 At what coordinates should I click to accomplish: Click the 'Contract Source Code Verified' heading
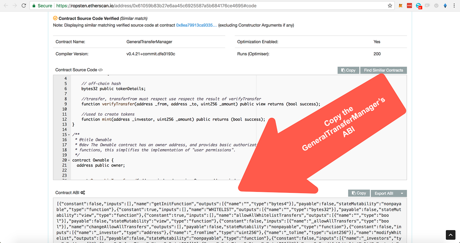[89, 18]
